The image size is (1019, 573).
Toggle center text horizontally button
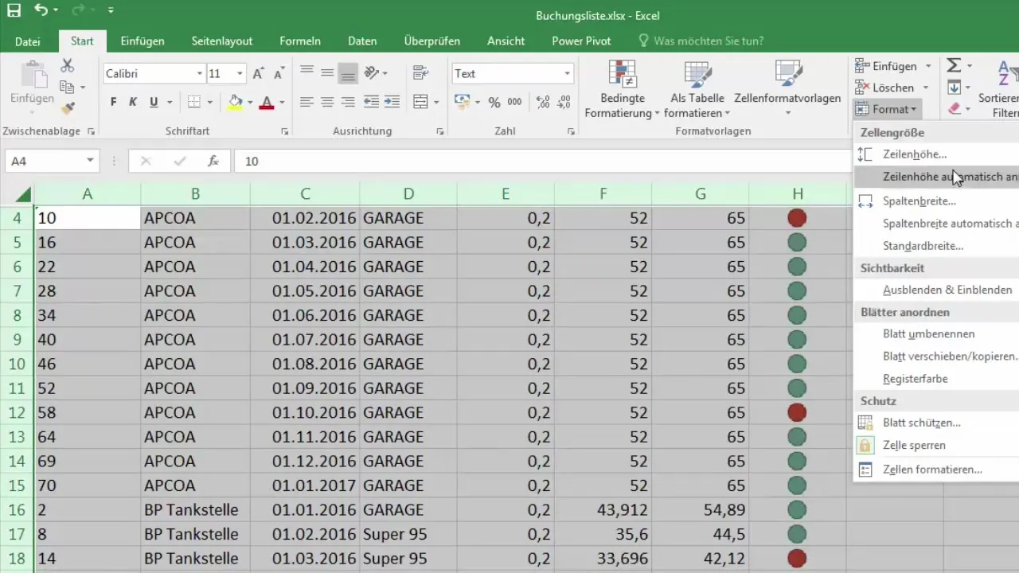point(327,102)
